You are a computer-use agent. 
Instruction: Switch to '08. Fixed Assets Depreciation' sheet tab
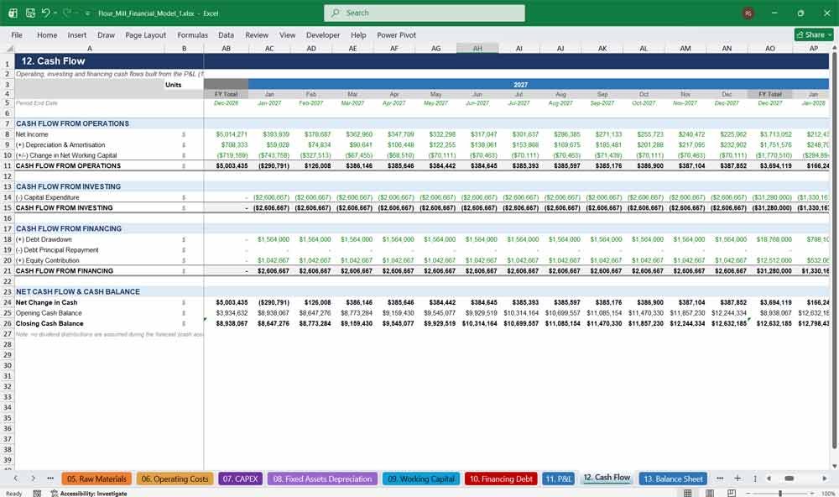(x=323, y=479)
